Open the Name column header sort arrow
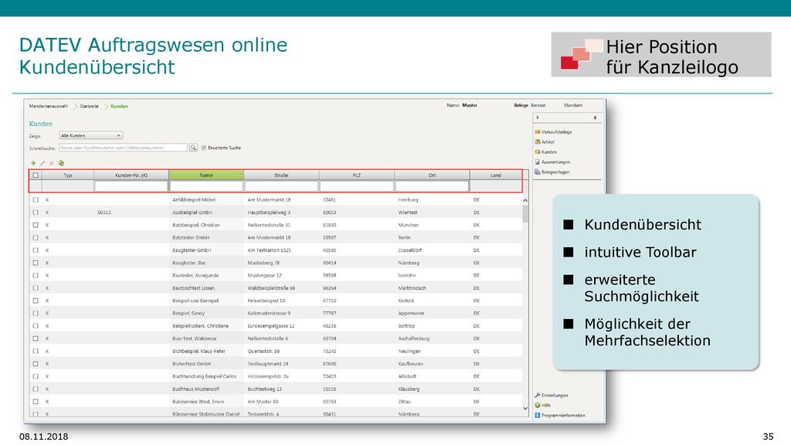 (x=239, y=175)
